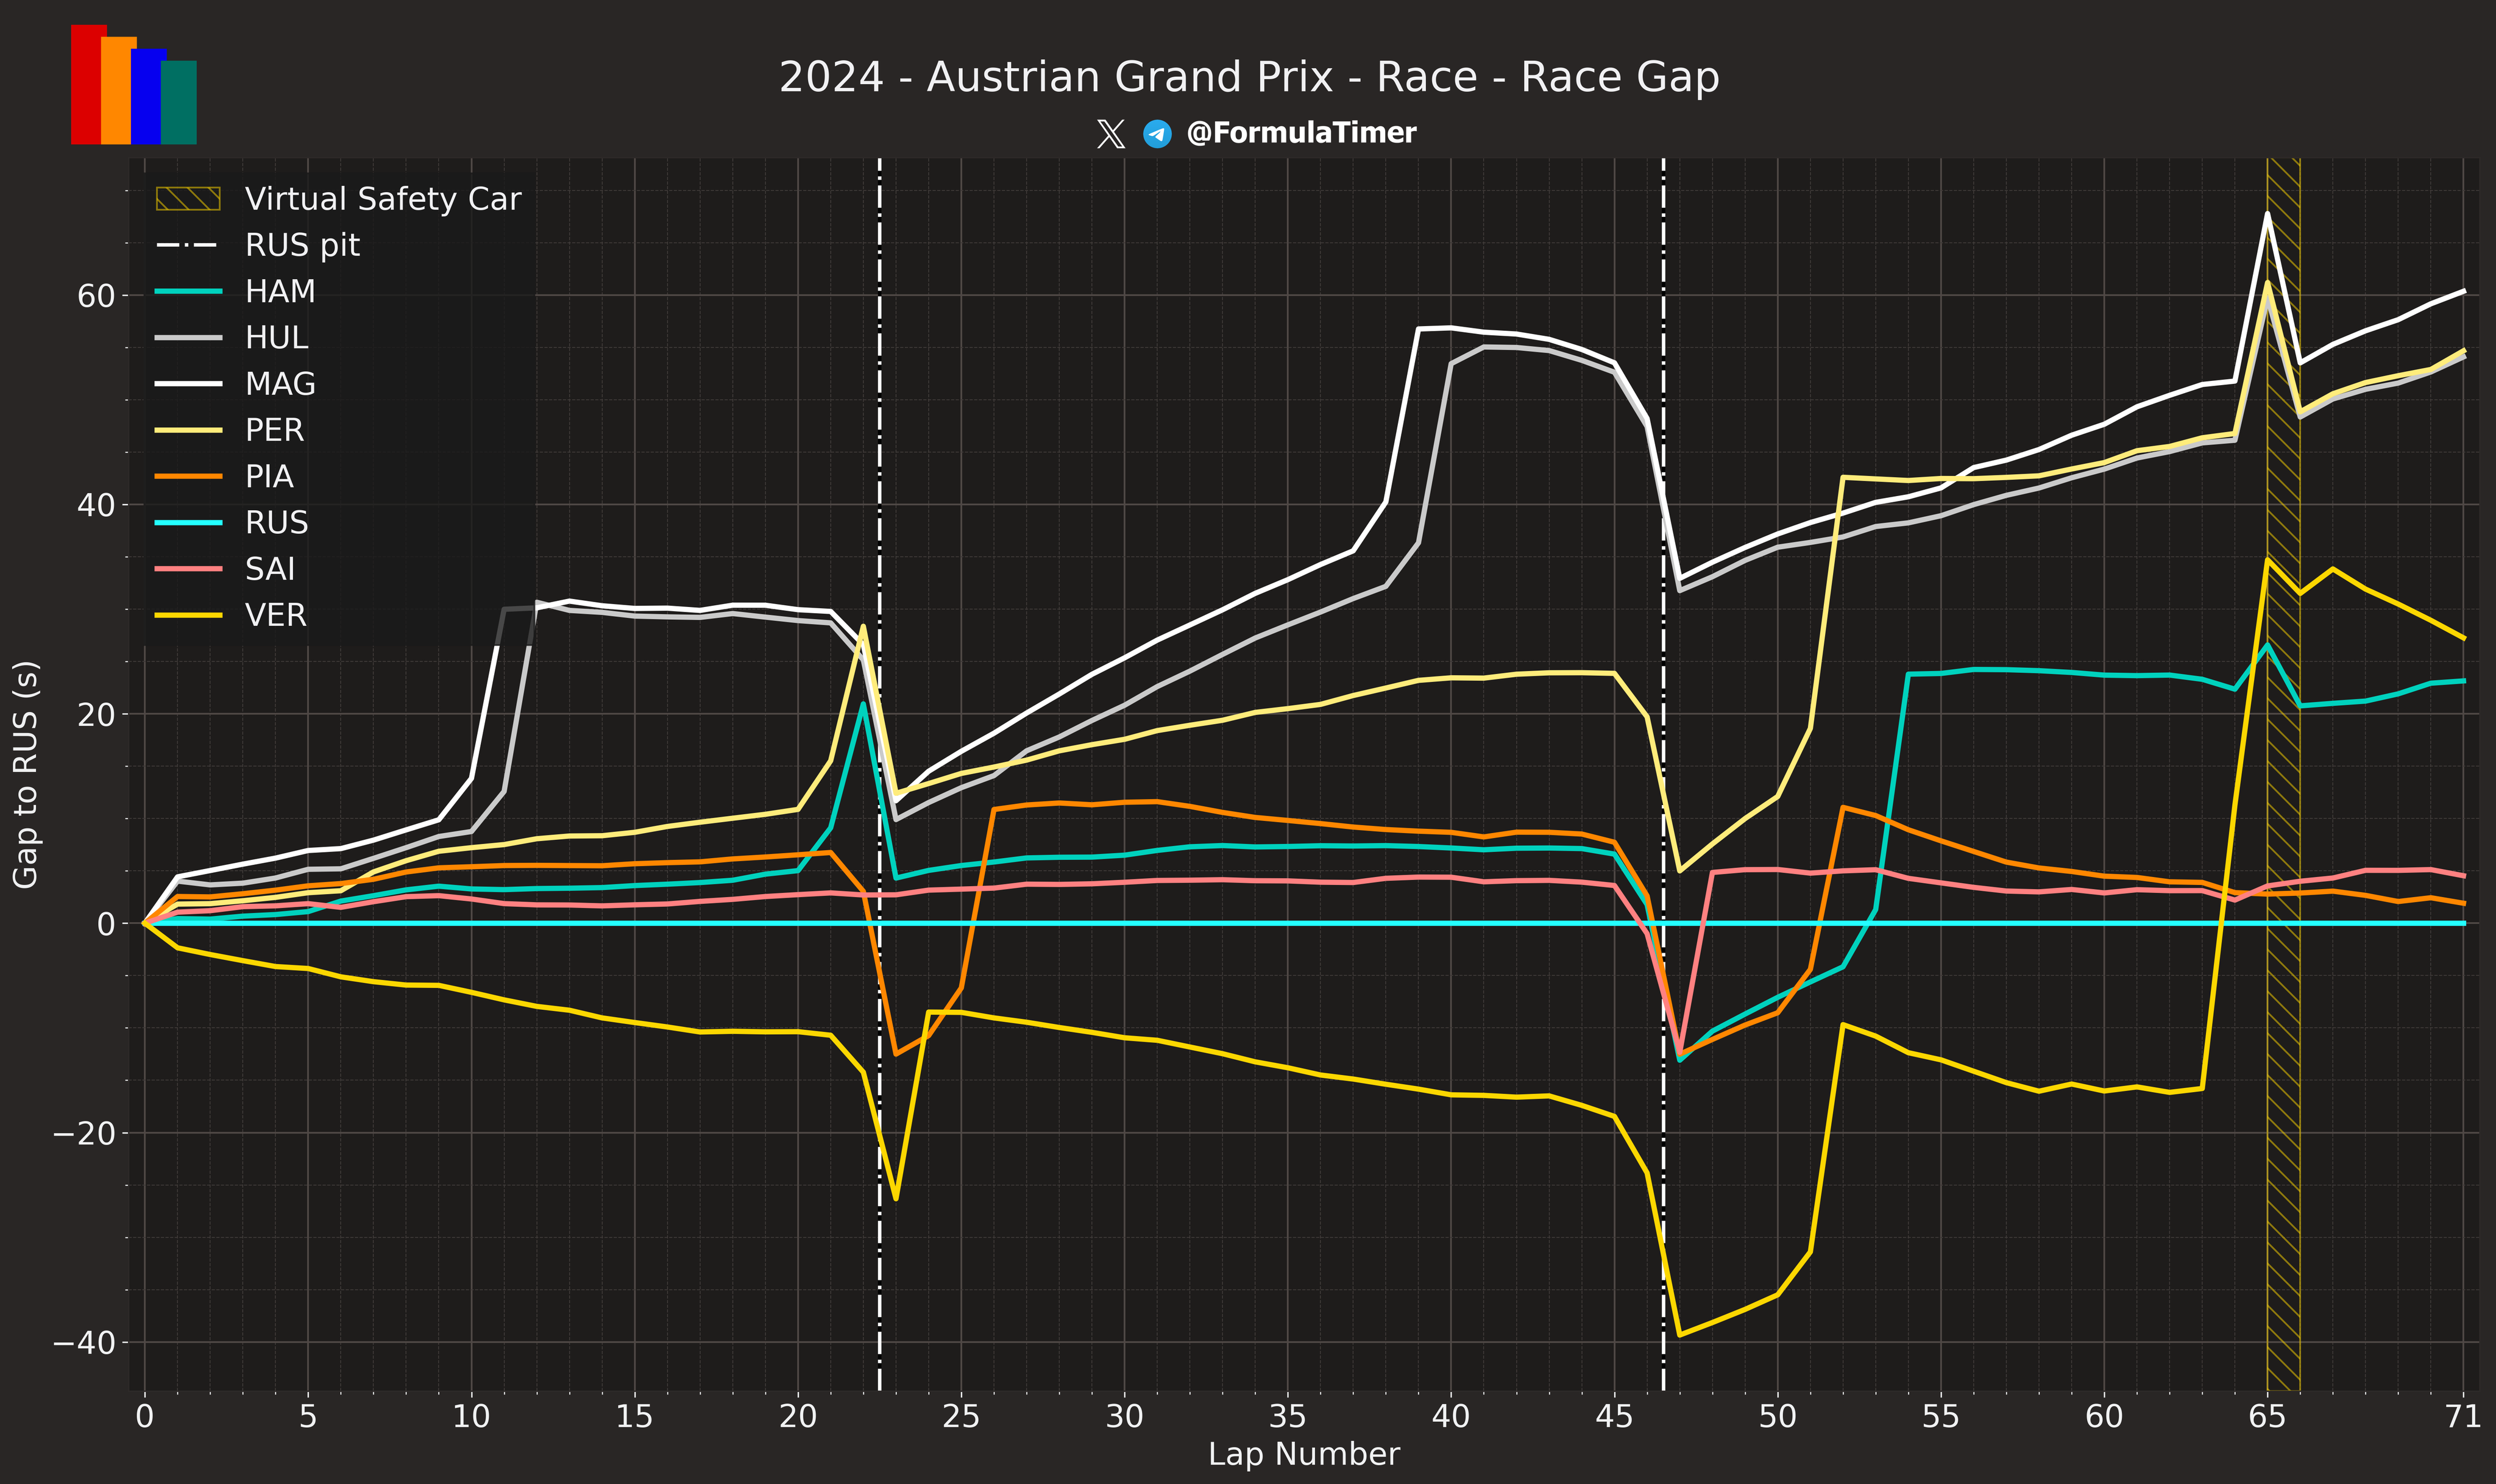Select the 'PER' legend label
2496x1484 pixels.
(274, 430)
